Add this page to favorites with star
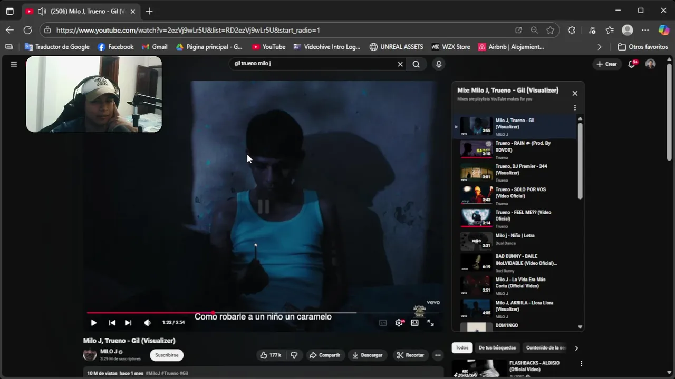 click(x=550, y=30)
